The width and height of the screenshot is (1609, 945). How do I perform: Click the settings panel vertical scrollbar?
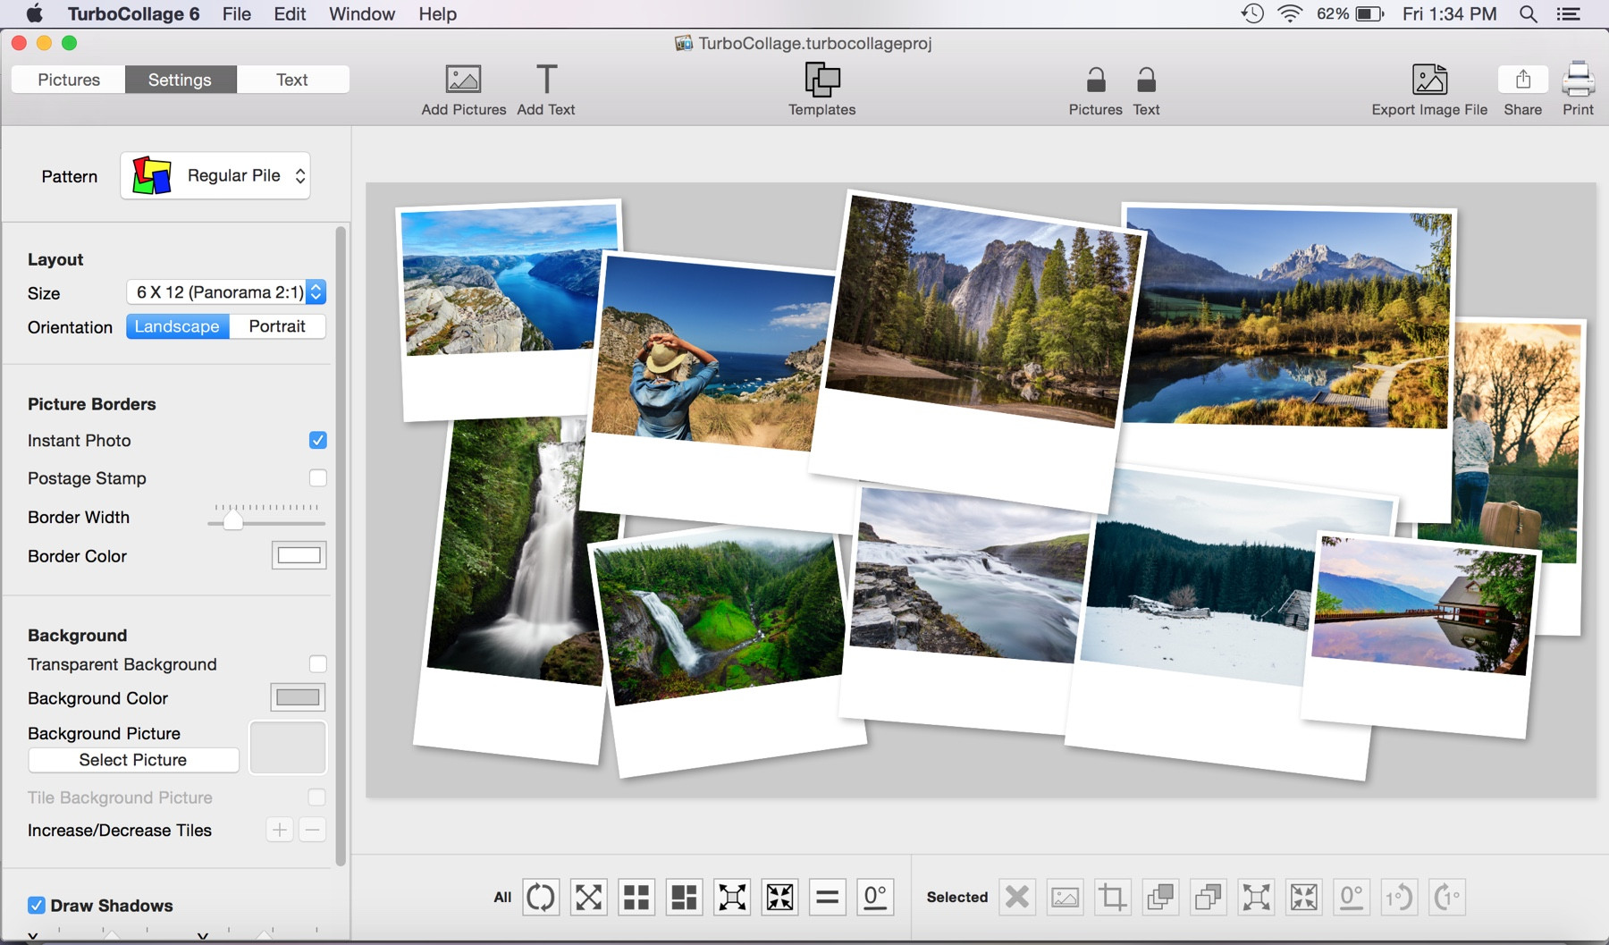(x=341, y=545)
